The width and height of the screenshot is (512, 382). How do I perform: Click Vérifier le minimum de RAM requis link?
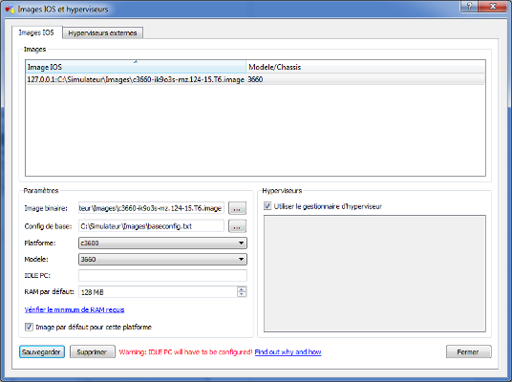(x=75, y=309)
